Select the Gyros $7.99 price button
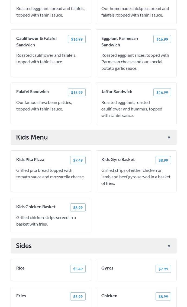Screen dimensions: 187x307 pyautogui.click(x=163, y=269)
